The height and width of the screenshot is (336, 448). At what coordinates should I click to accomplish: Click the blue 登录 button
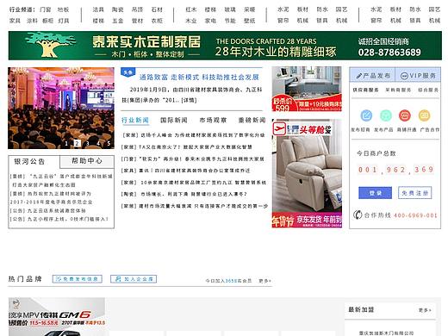pos(375,193)
